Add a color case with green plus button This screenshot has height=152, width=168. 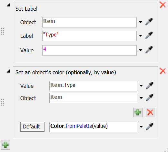click(138, 112)
